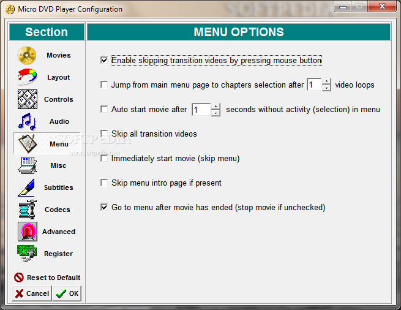Click Reset to Default button
Screen dimensions: 401x310
tap(47, 278)
